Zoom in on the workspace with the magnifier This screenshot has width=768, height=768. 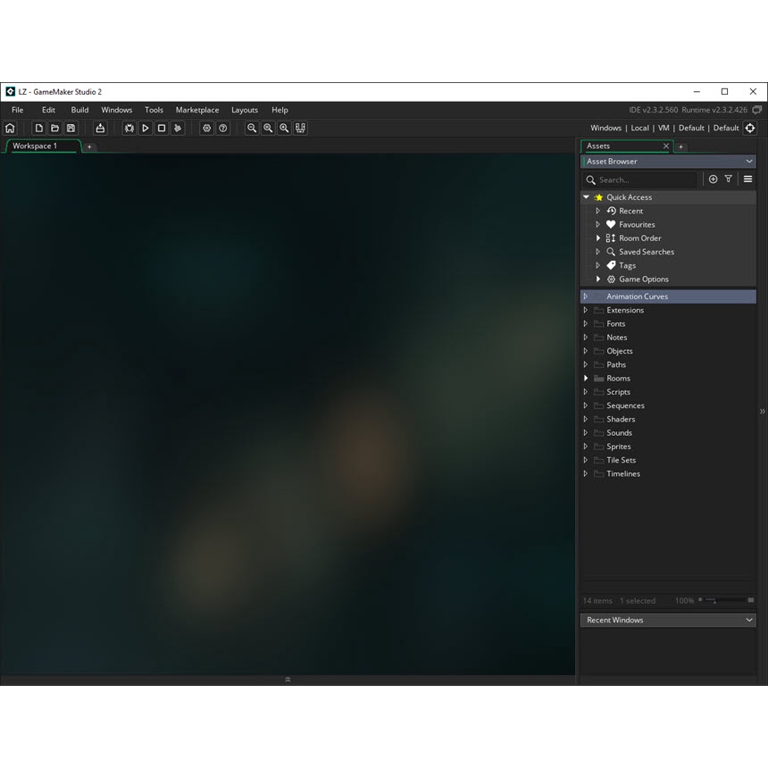(x=284, y=128)
